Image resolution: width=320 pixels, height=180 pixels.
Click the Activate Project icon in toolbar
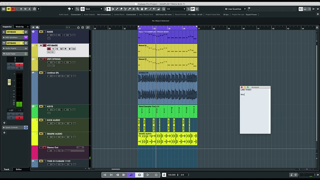pos(3,9)
